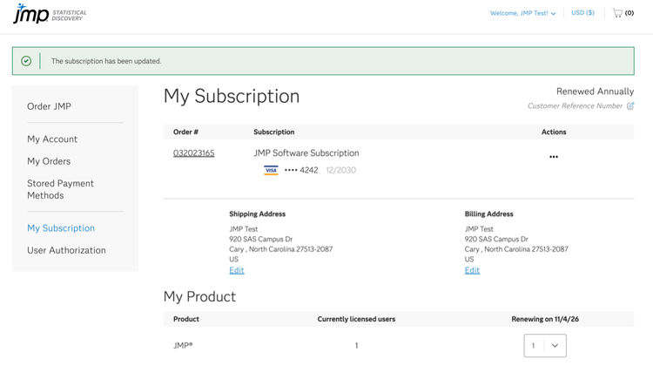
Task: Open order number 032023165 link
Action: 193,153
